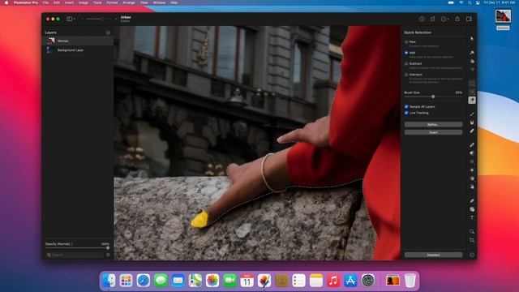Choose the Intersect selection mode radio button
This screenshot has height=292, width=519.
(x=406, y=75)
